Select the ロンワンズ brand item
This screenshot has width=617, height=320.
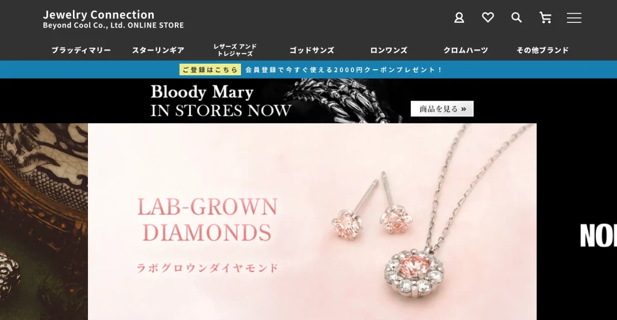(389, 51)
